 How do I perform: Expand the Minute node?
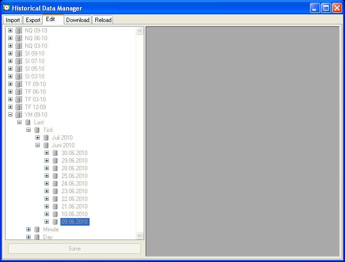29,229
